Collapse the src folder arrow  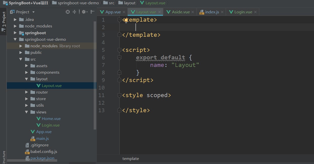[x=21, y=59]
